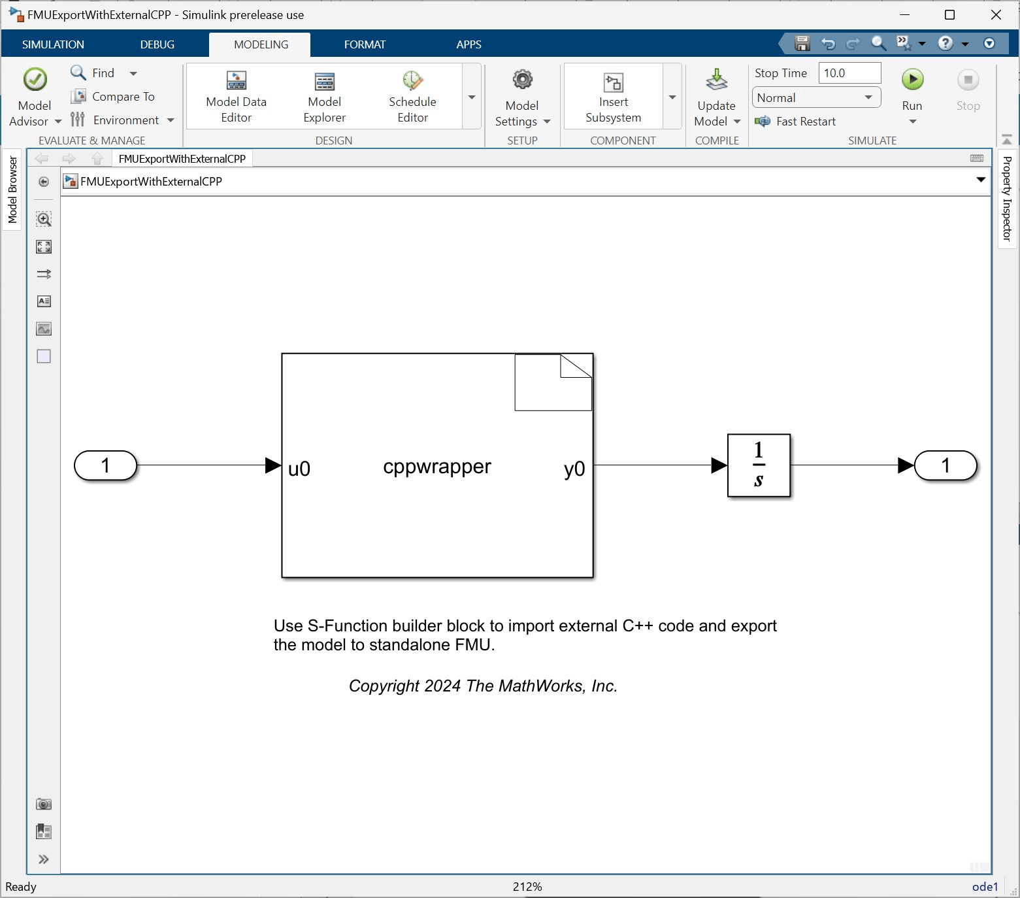Open the FMUExportWithExternalCPP breadcrumb dropdown

[981, 180]
